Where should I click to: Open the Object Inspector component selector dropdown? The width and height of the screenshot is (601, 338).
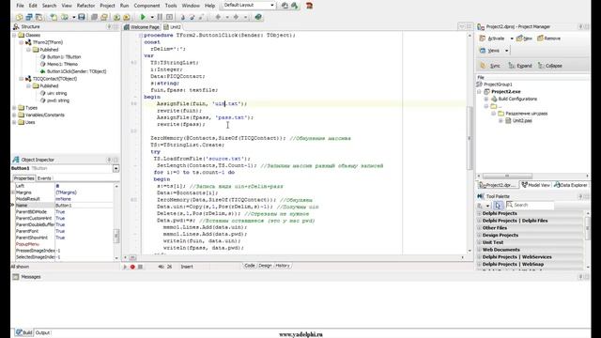116,169
